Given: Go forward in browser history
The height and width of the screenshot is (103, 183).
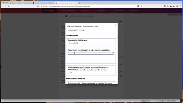Looking at the screenshot, I should [6, 6].
